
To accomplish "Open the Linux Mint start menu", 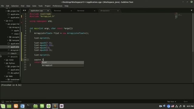I will (x=3, y=106).
